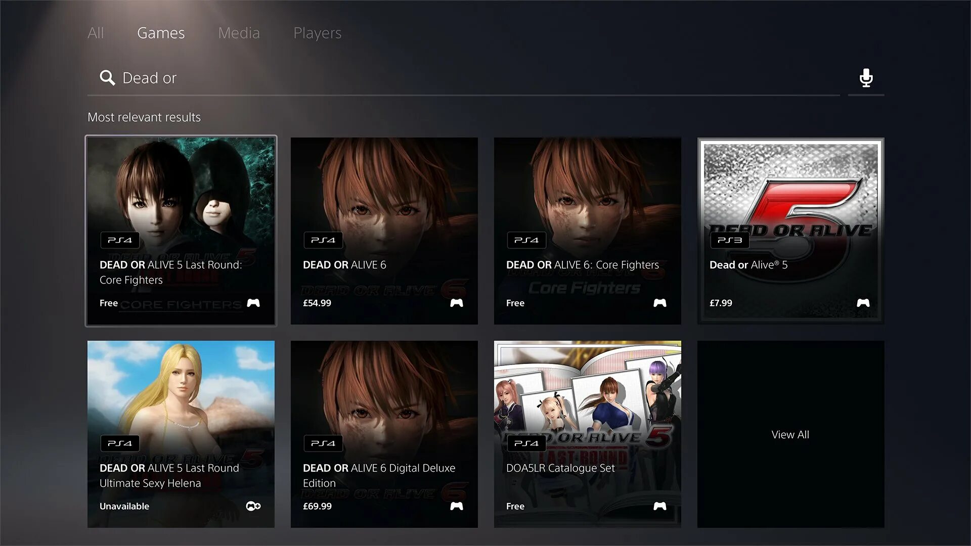Click the voice search microphone icon
This screenshot has width=971, height=546.
coord(866,78)
